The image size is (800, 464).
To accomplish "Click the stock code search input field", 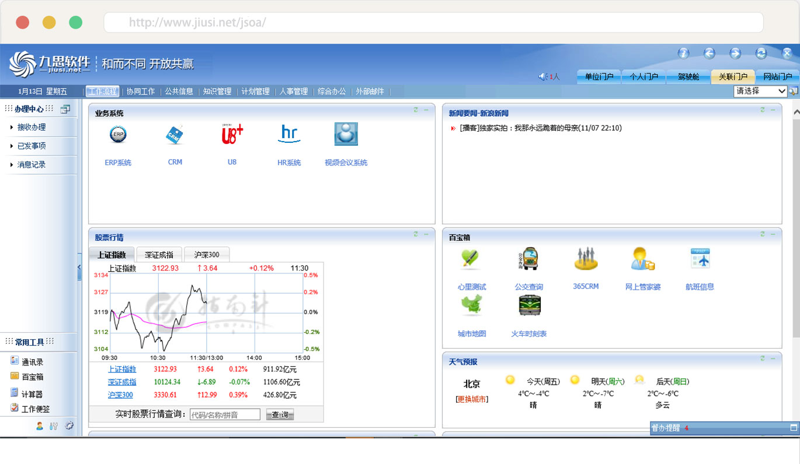I will click(x=225, y=414).
